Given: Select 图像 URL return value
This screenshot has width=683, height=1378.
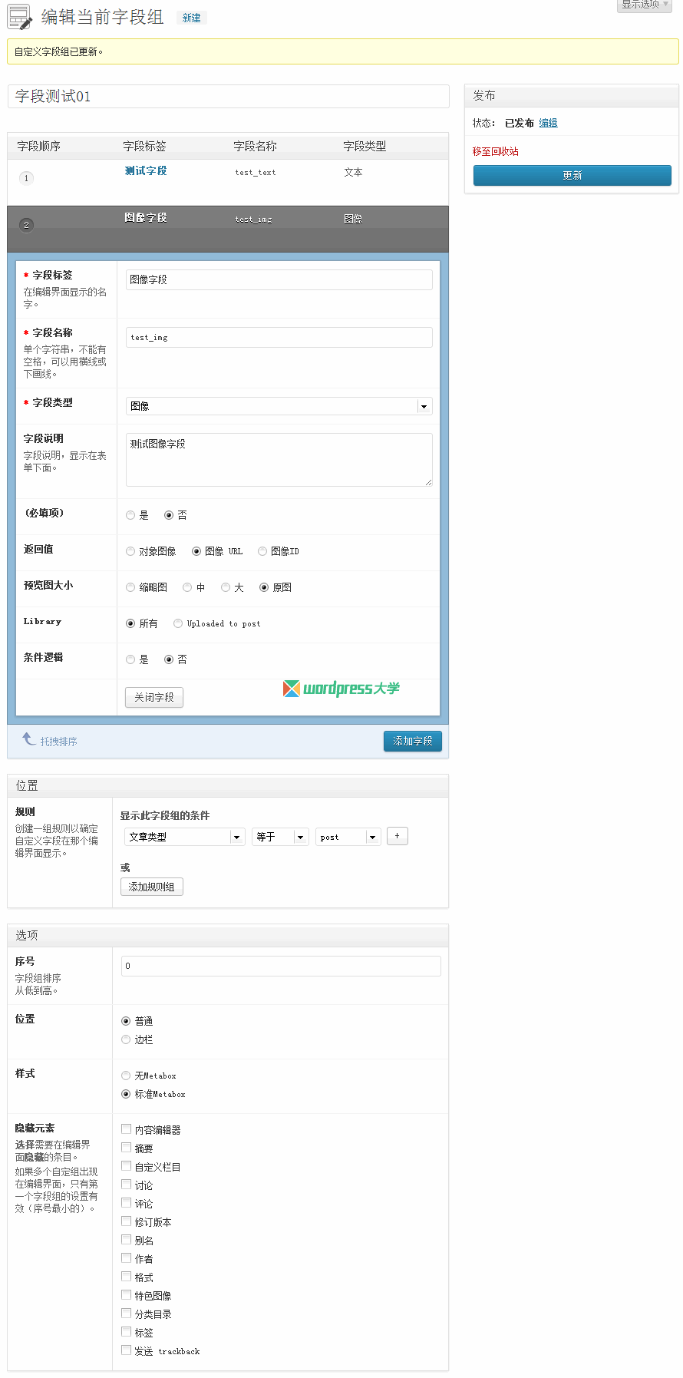Looking at the screenshot, I should [196, 551].
